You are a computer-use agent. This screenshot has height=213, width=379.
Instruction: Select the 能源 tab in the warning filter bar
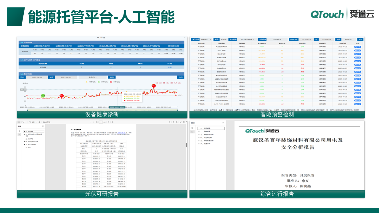pyautogui.click(x=216, y=39)
